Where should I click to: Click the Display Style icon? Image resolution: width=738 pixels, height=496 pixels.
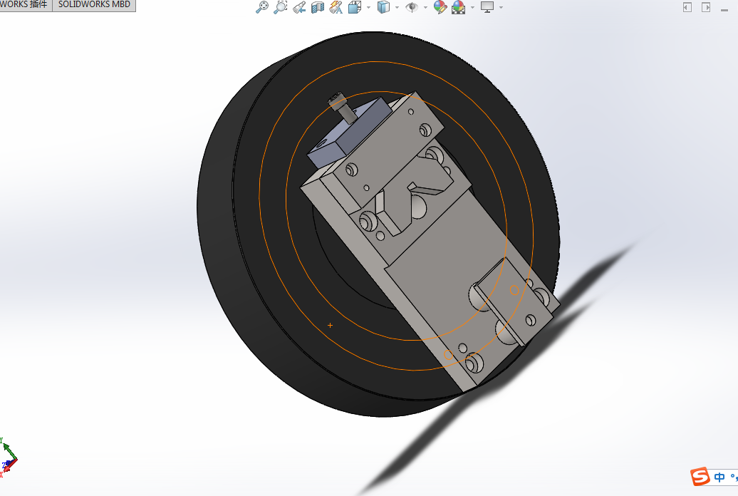point(383,7)
